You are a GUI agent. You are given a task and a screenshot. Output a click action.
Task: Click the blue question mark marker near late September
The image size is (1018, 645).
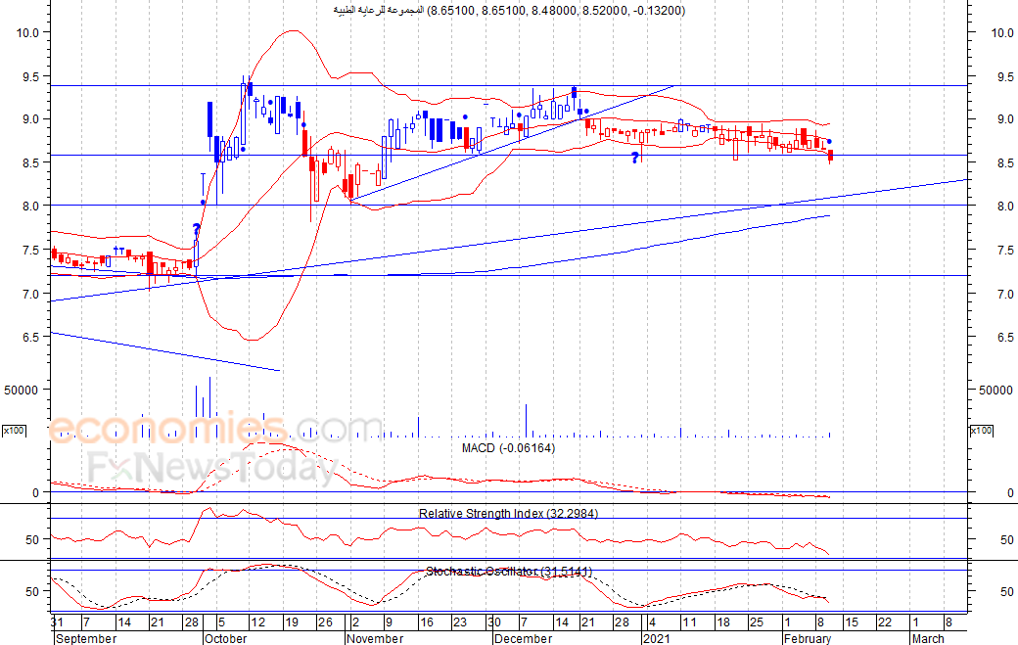(x=197, y=229)
